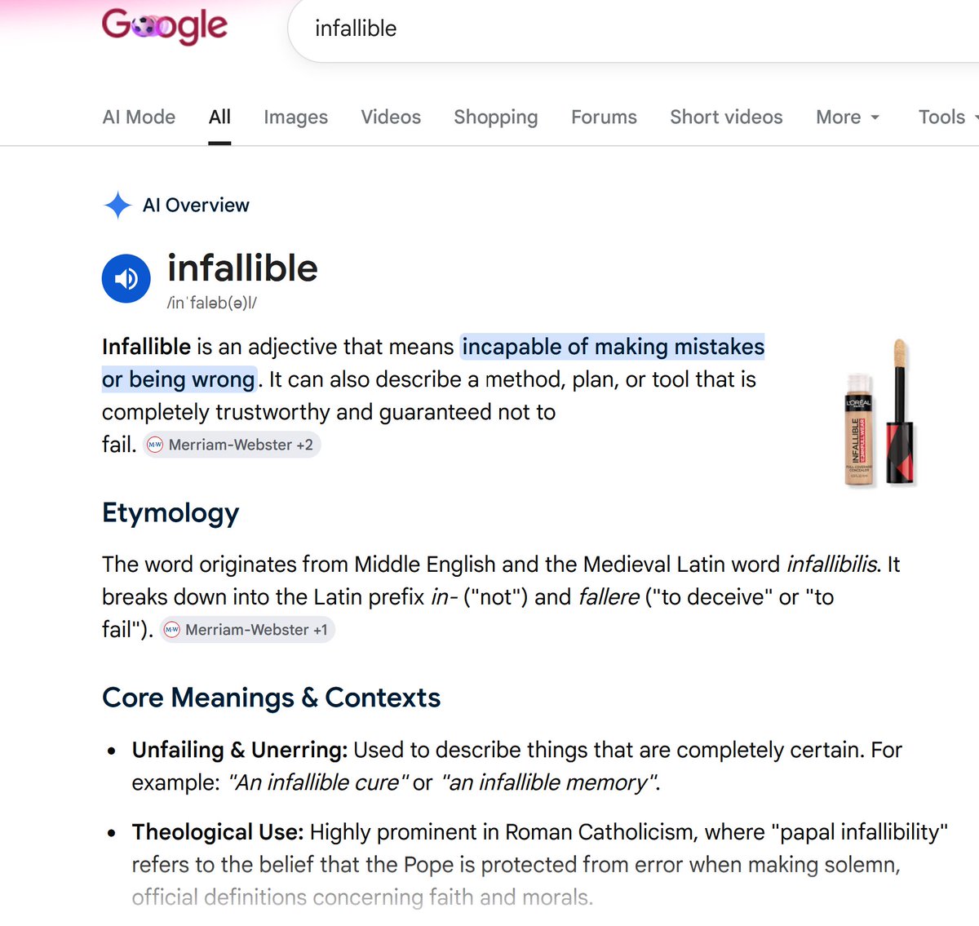Image resolution: width=979 pixels, height=926 pixels.
Task: Open Merriam-Webster +1 etymology source chip
Action: click(248, 630)
